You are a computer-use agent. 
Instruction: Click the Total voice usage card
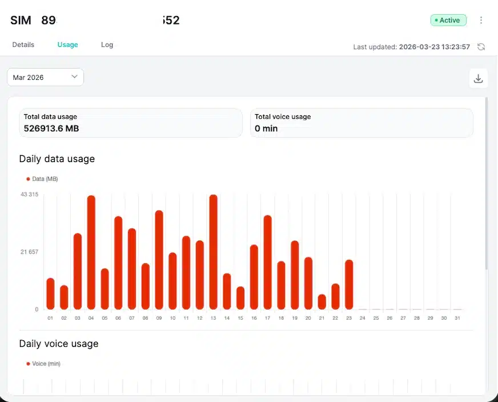pos(362,123)
